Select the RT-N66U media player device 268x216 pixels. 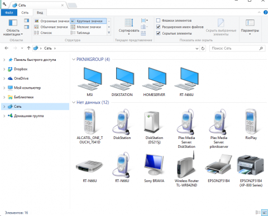[x=122, y=168]
